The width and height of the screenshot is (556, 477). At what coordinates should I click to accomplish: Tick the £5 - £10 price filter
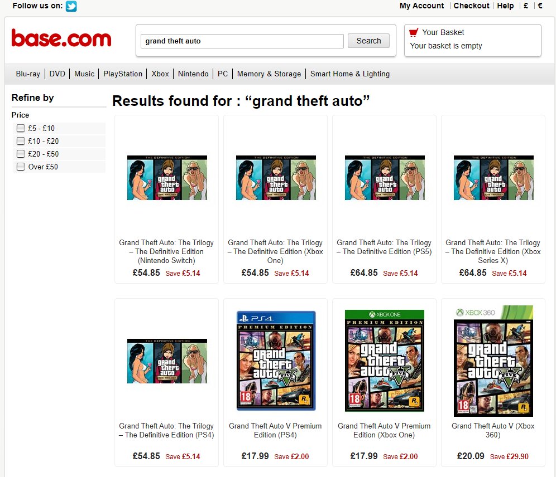click(21, 128)
